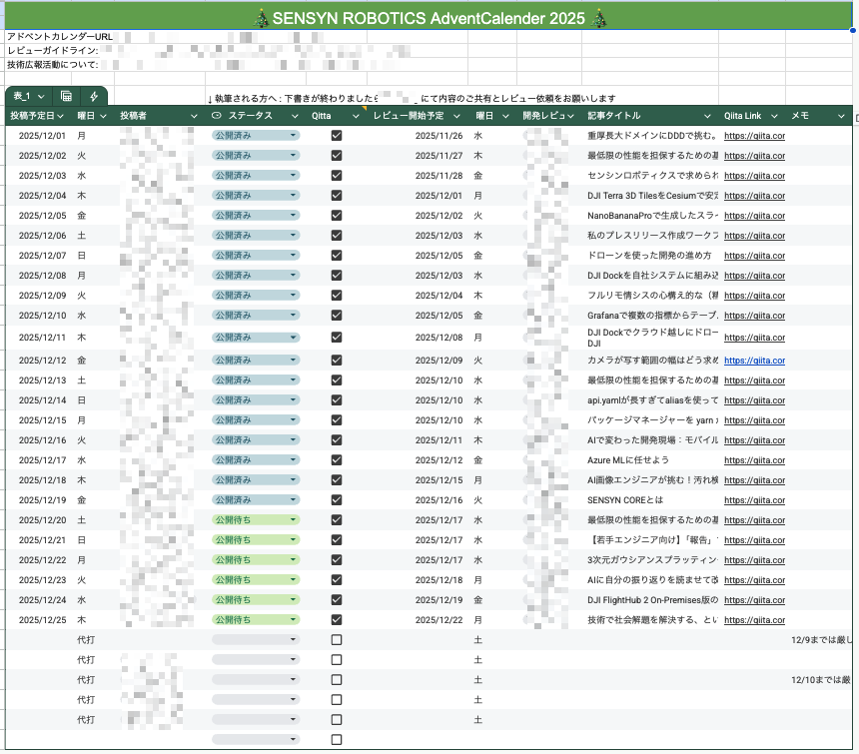Uncheck the Qitta checkbox for 2025/12/21

point(337,540)
